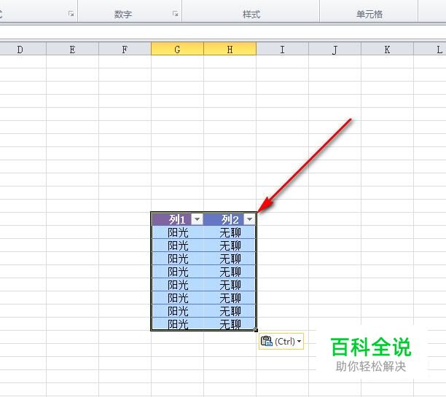Click the paste options clipboard icon
Image resolution: width=446 pixels, height=397 pixels.
coord(267,341)
